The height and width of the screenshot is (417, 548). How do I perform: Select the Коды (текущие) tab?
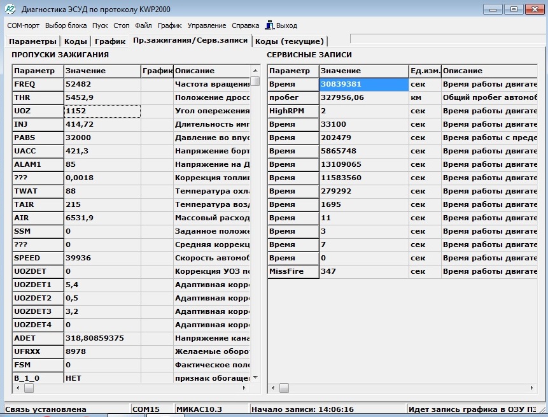pyautogui.click(x=290, y=41)
